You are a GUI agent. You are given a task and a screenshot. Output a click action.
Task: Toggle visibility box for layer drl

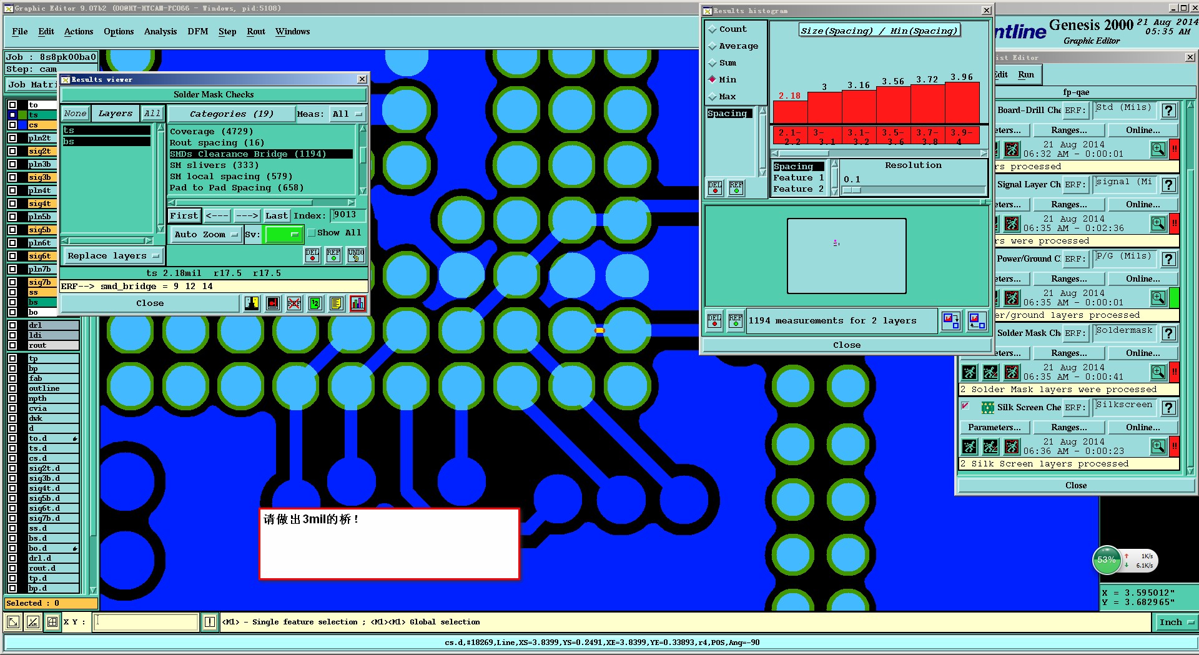(12, 325)
